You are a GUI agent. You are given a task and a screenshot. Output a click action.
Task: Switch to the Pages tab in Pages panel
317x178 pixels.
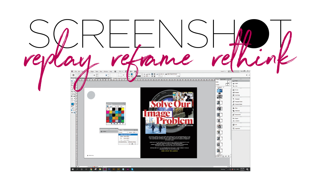(217, 79)
